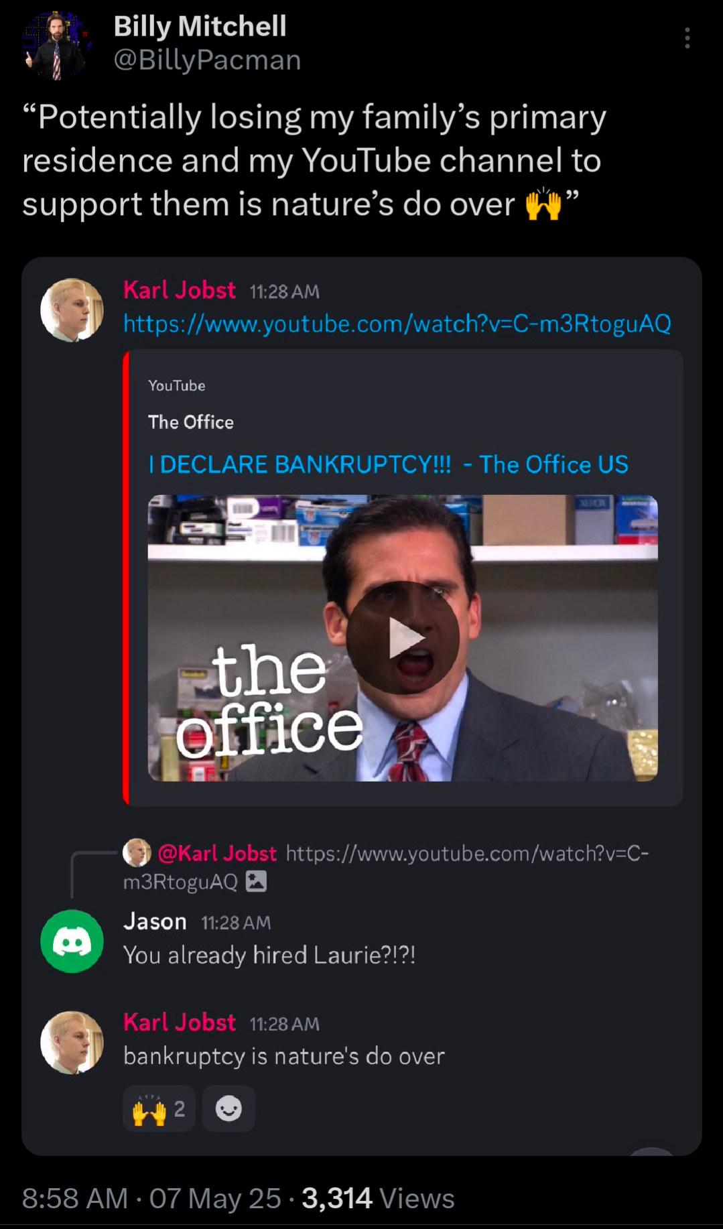Click the 8:58 AM · 07 May 25 timestamp
The width and height of the screenshot is (723, 1229).
pos(151,1198)
